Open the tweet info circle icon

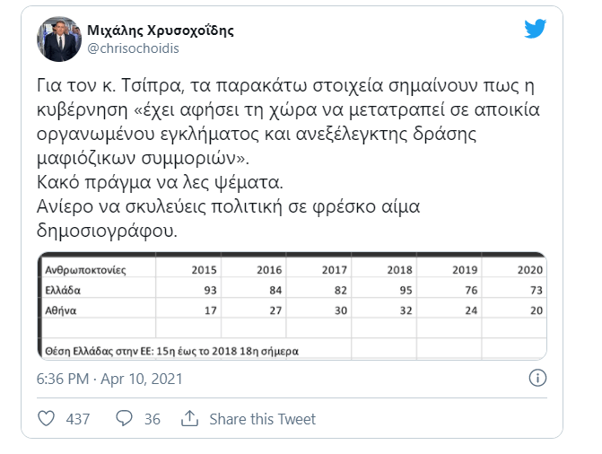537,378
